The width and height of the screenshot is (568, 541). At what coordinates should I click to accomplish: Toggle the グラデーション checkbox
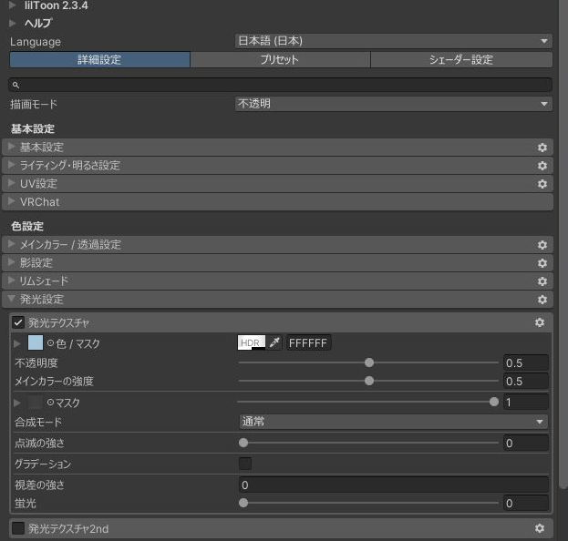[245, 464]
